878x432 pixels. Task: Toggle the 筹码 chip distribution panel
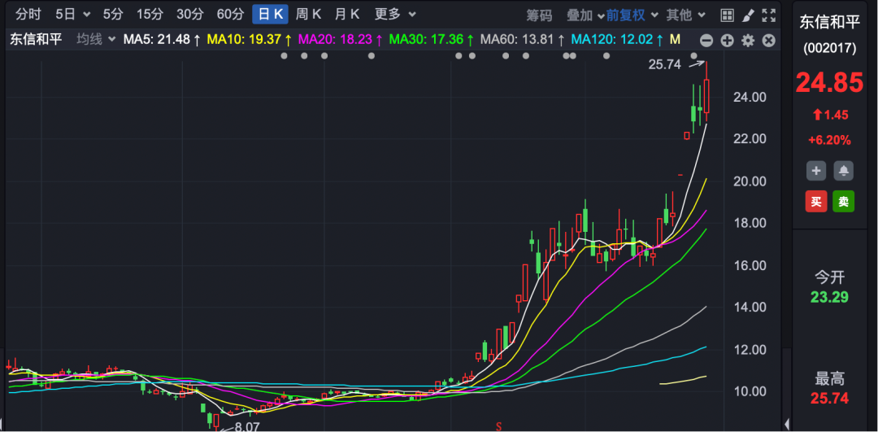tap(539, 15)
